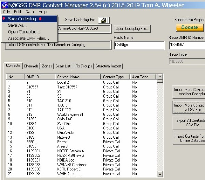
Task: Select the NE8X Matthew G contact
Action: [x=82, y=155]
